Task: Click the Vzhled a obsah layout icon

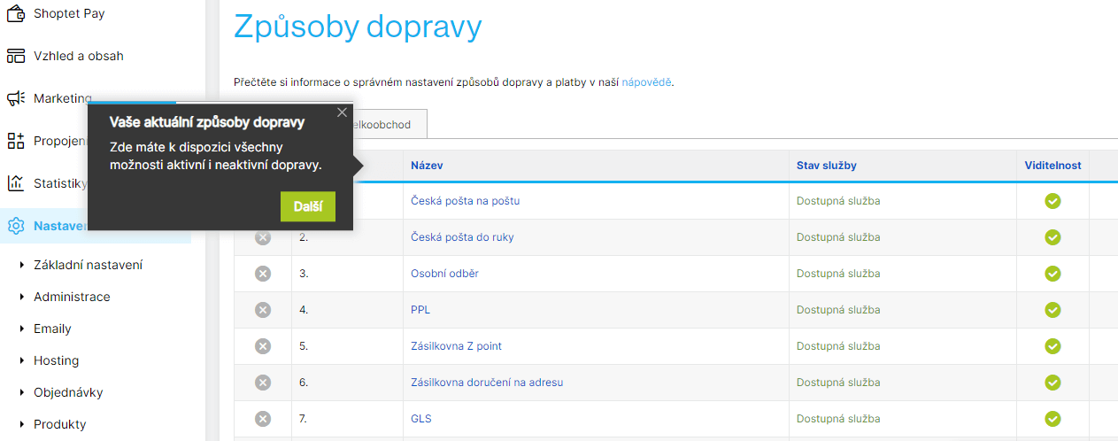Action: tap(15, 56)
